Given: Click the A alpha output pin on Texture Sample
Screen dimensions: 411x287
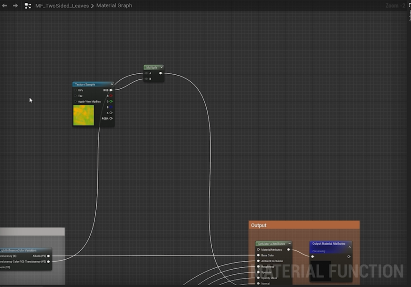Looking at the screenshot, I should (x=111, y=113).
